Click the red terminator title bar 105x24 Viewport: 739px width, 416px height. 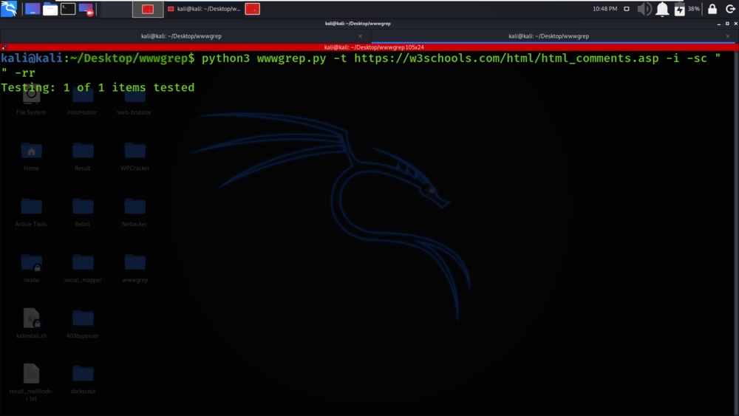click(x=374, y=47)
